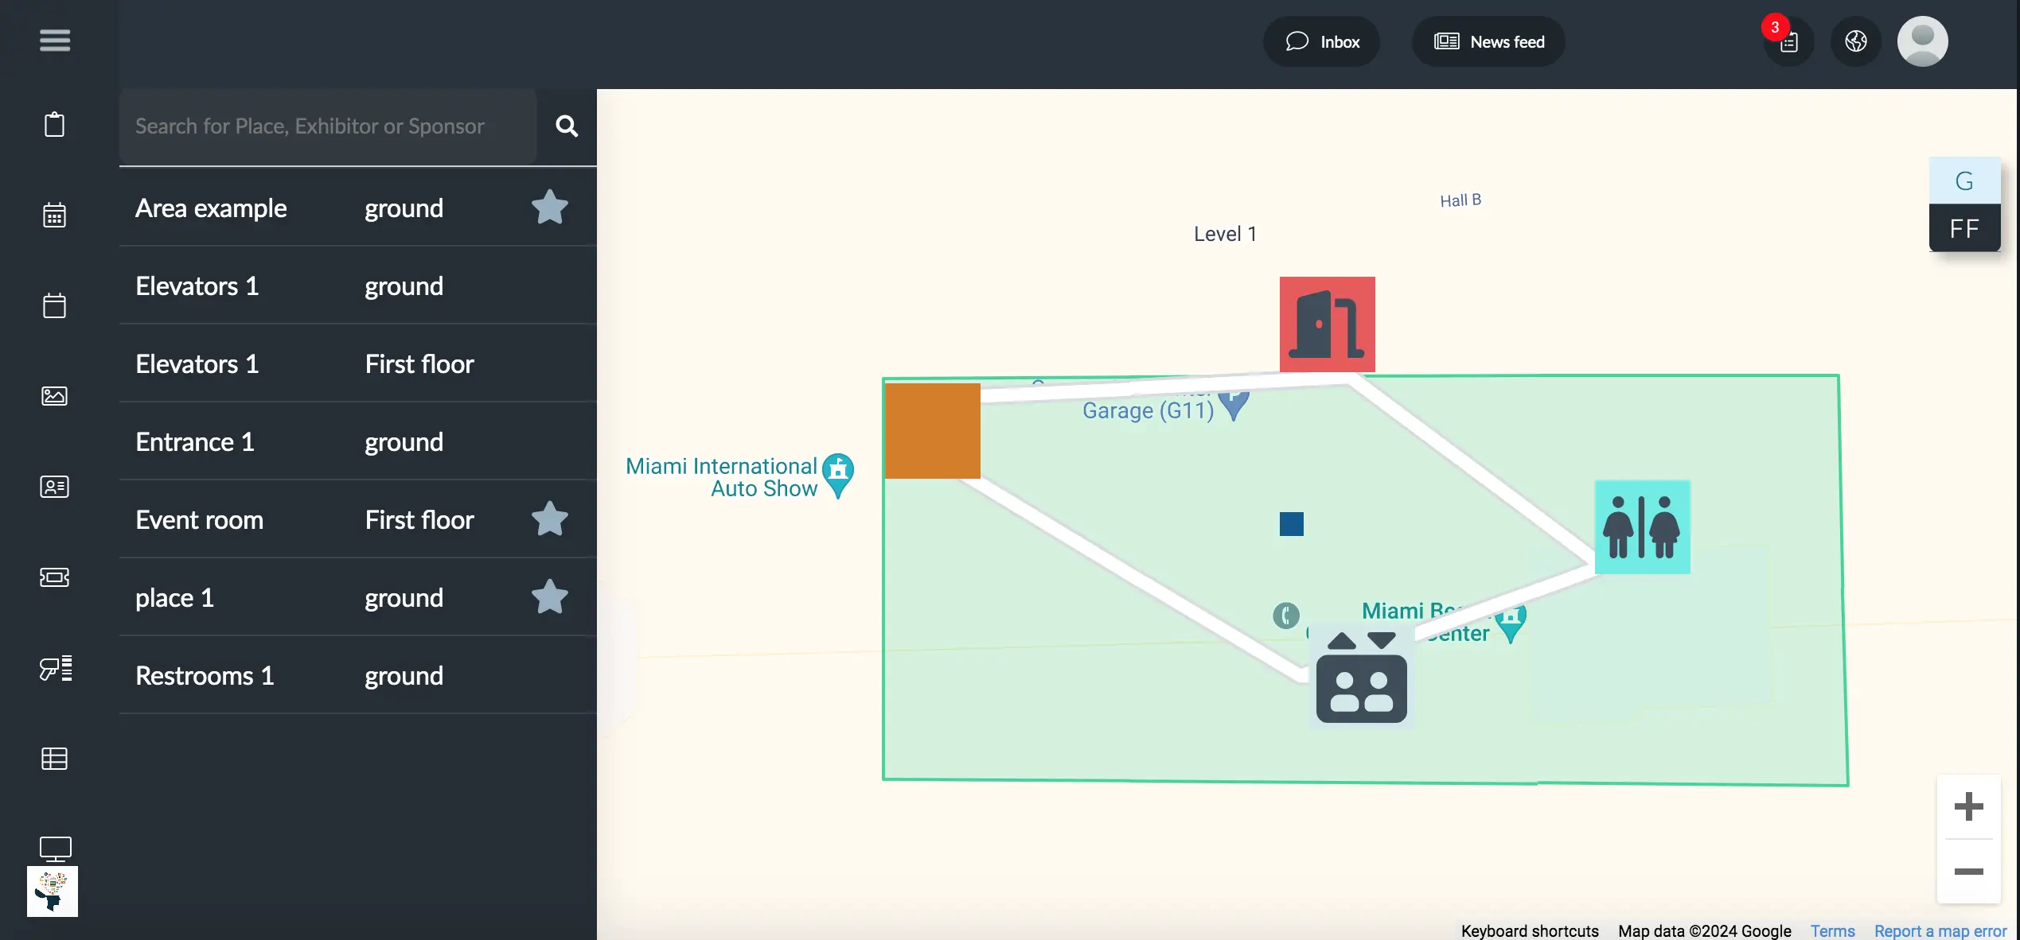Expand the G floor level selector

click(x=1963, y=181)
